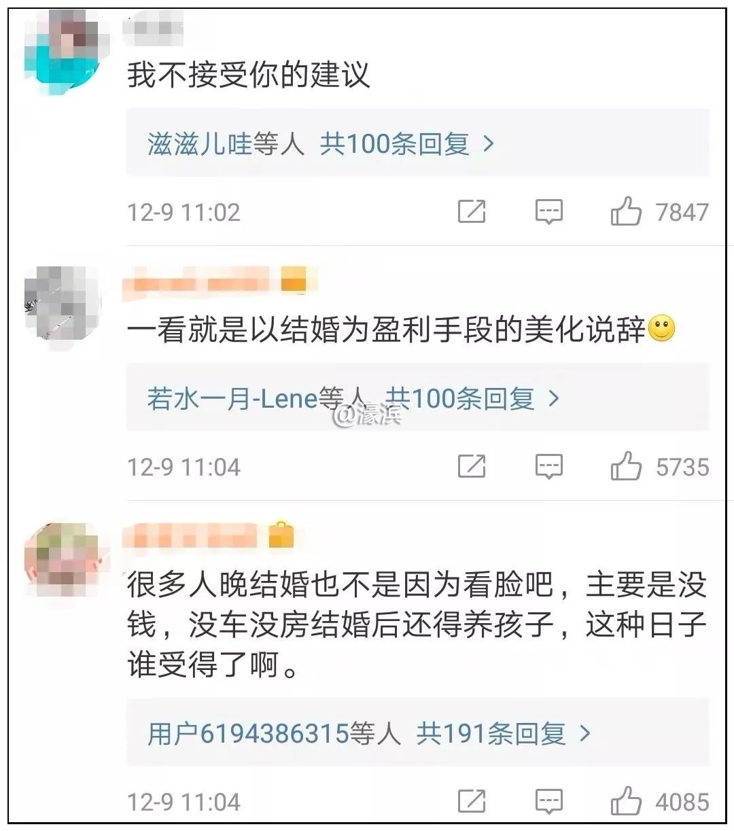The image size is (734, 831).
Task: Toggle thumbs-up on 5735-like comment
Action: pyautogui.click(x=626, y=466)
